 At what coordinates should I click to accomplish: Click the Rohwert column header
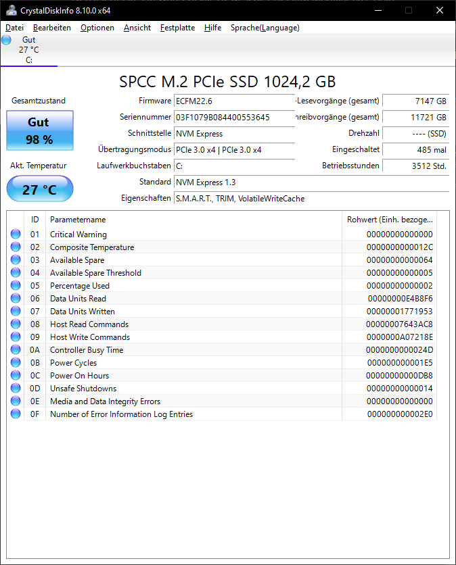coord(390,220)
